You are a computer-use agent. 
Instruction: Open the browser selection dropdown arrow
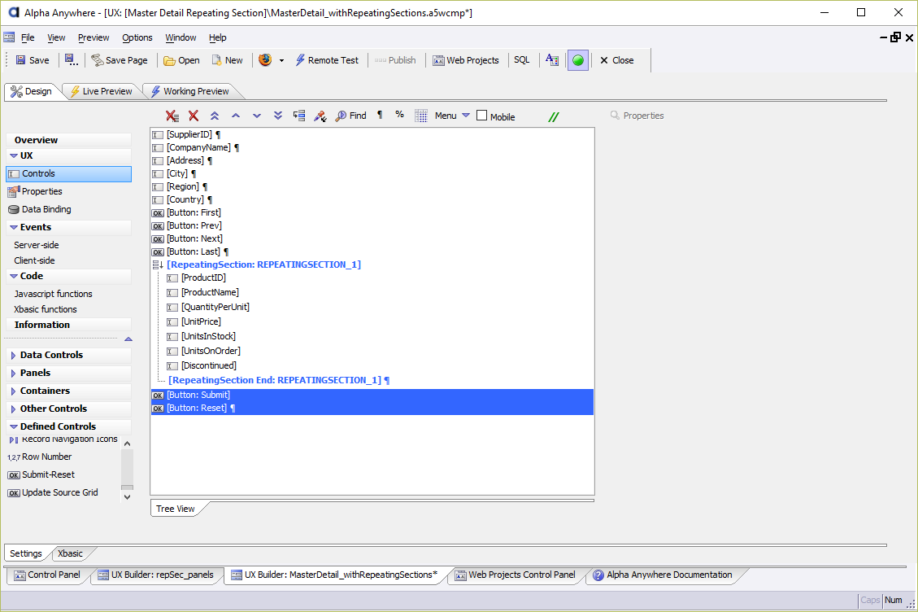pyautogui.click(x=281, y=60)
